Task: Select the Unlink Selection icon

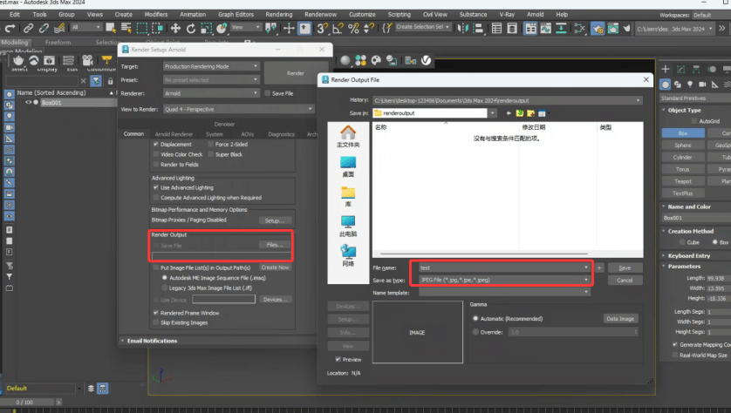Action: 44,29
